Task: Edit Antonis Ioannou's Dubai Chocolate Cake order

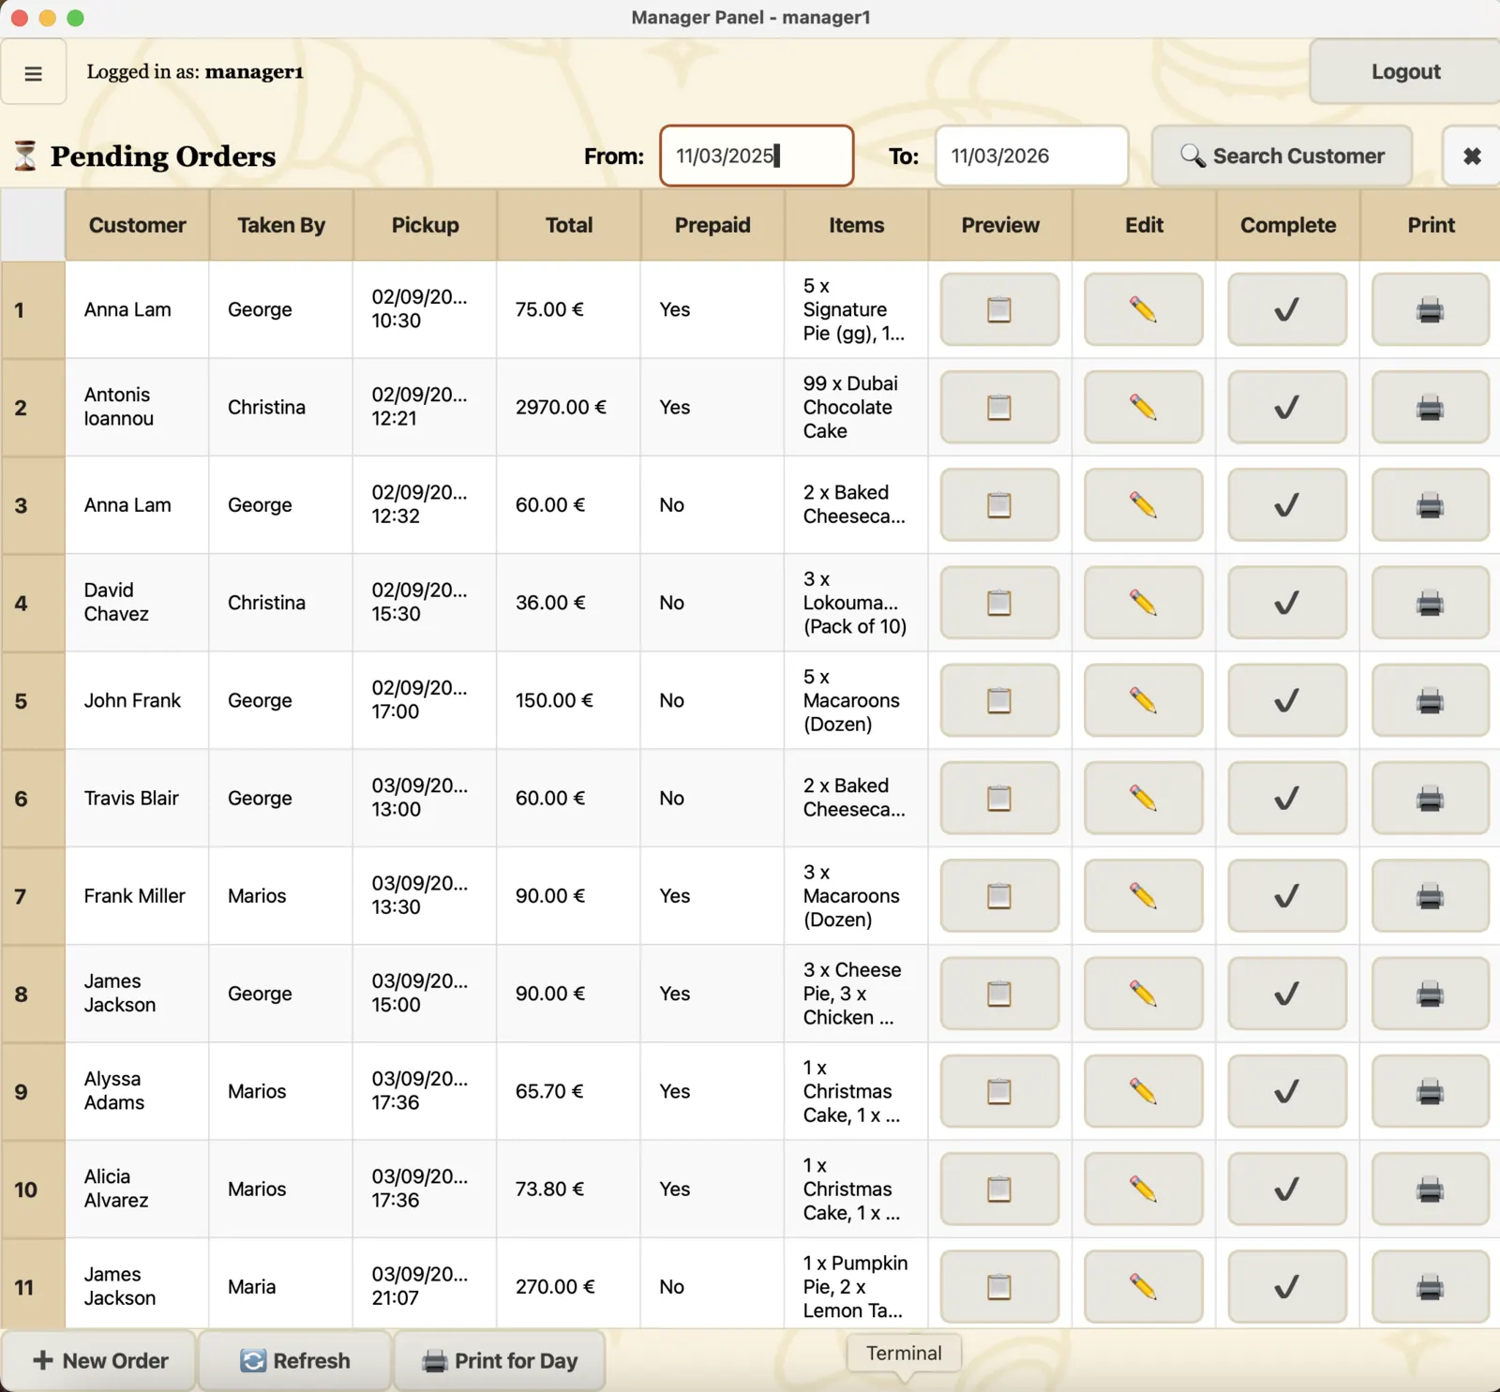Action: (1144, 407)
